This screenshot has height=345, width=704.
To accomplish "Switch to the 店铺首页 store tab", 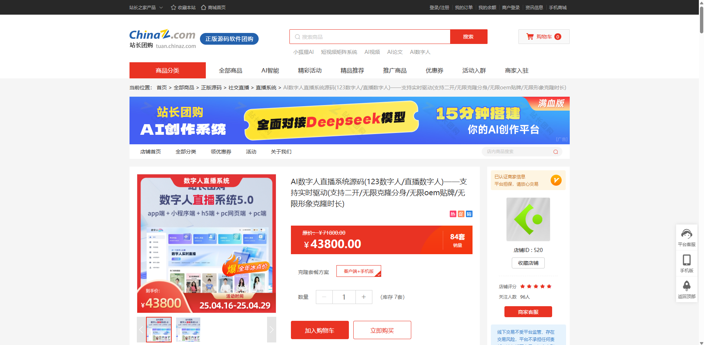I will tap(150, 152).
